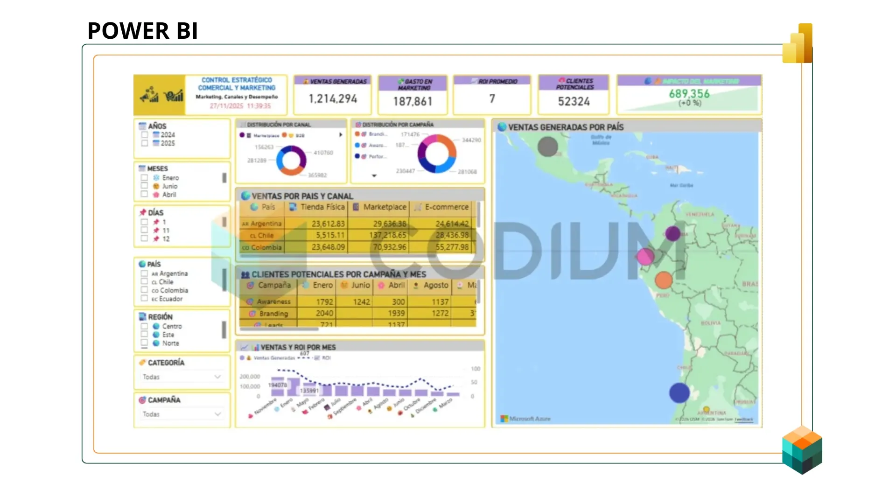The height and width of the screenshot is (504, 896).
Task: Click bar chart icon of Ventas y ROI por Mes
Action: [x=255, y=347]
